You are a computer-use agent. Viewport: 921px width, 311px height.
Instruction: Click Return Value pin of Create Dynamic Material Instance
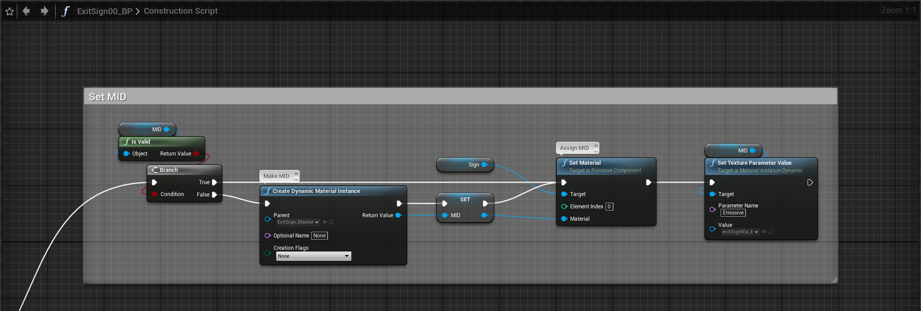coord(398,215)
